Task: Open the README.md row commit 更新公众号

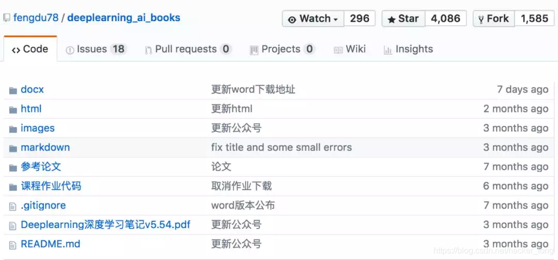Action: click(x=236, y=243)
